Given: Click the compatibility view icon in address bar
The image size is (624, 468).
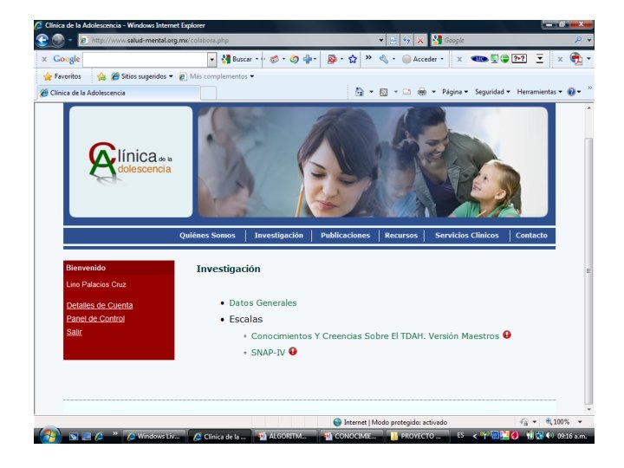Looking at the screenshot, I should coord(393,40).
